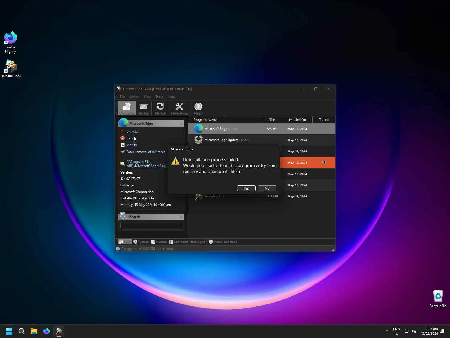Select the Uninstall Tool program row
The height and width of the screenshot is (338, 450).
click(262, 196)
